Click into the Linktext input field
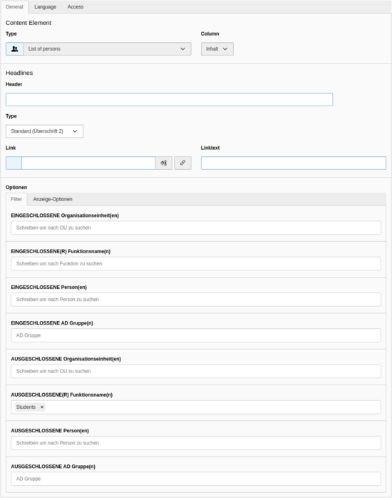The image size is (392, 498). click(x=294, y=163)
